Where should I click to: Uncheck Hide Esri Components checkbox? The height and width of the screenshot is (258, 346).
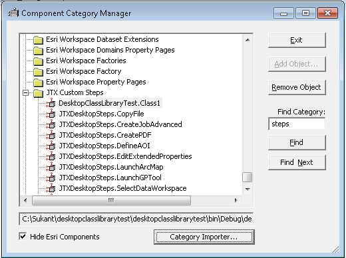point(23,237)
